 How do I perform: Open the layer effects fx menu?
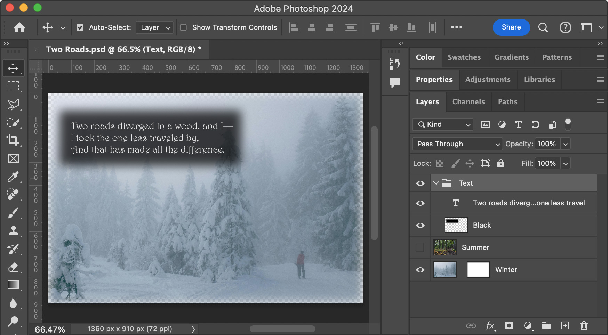(x=490, y=326)
